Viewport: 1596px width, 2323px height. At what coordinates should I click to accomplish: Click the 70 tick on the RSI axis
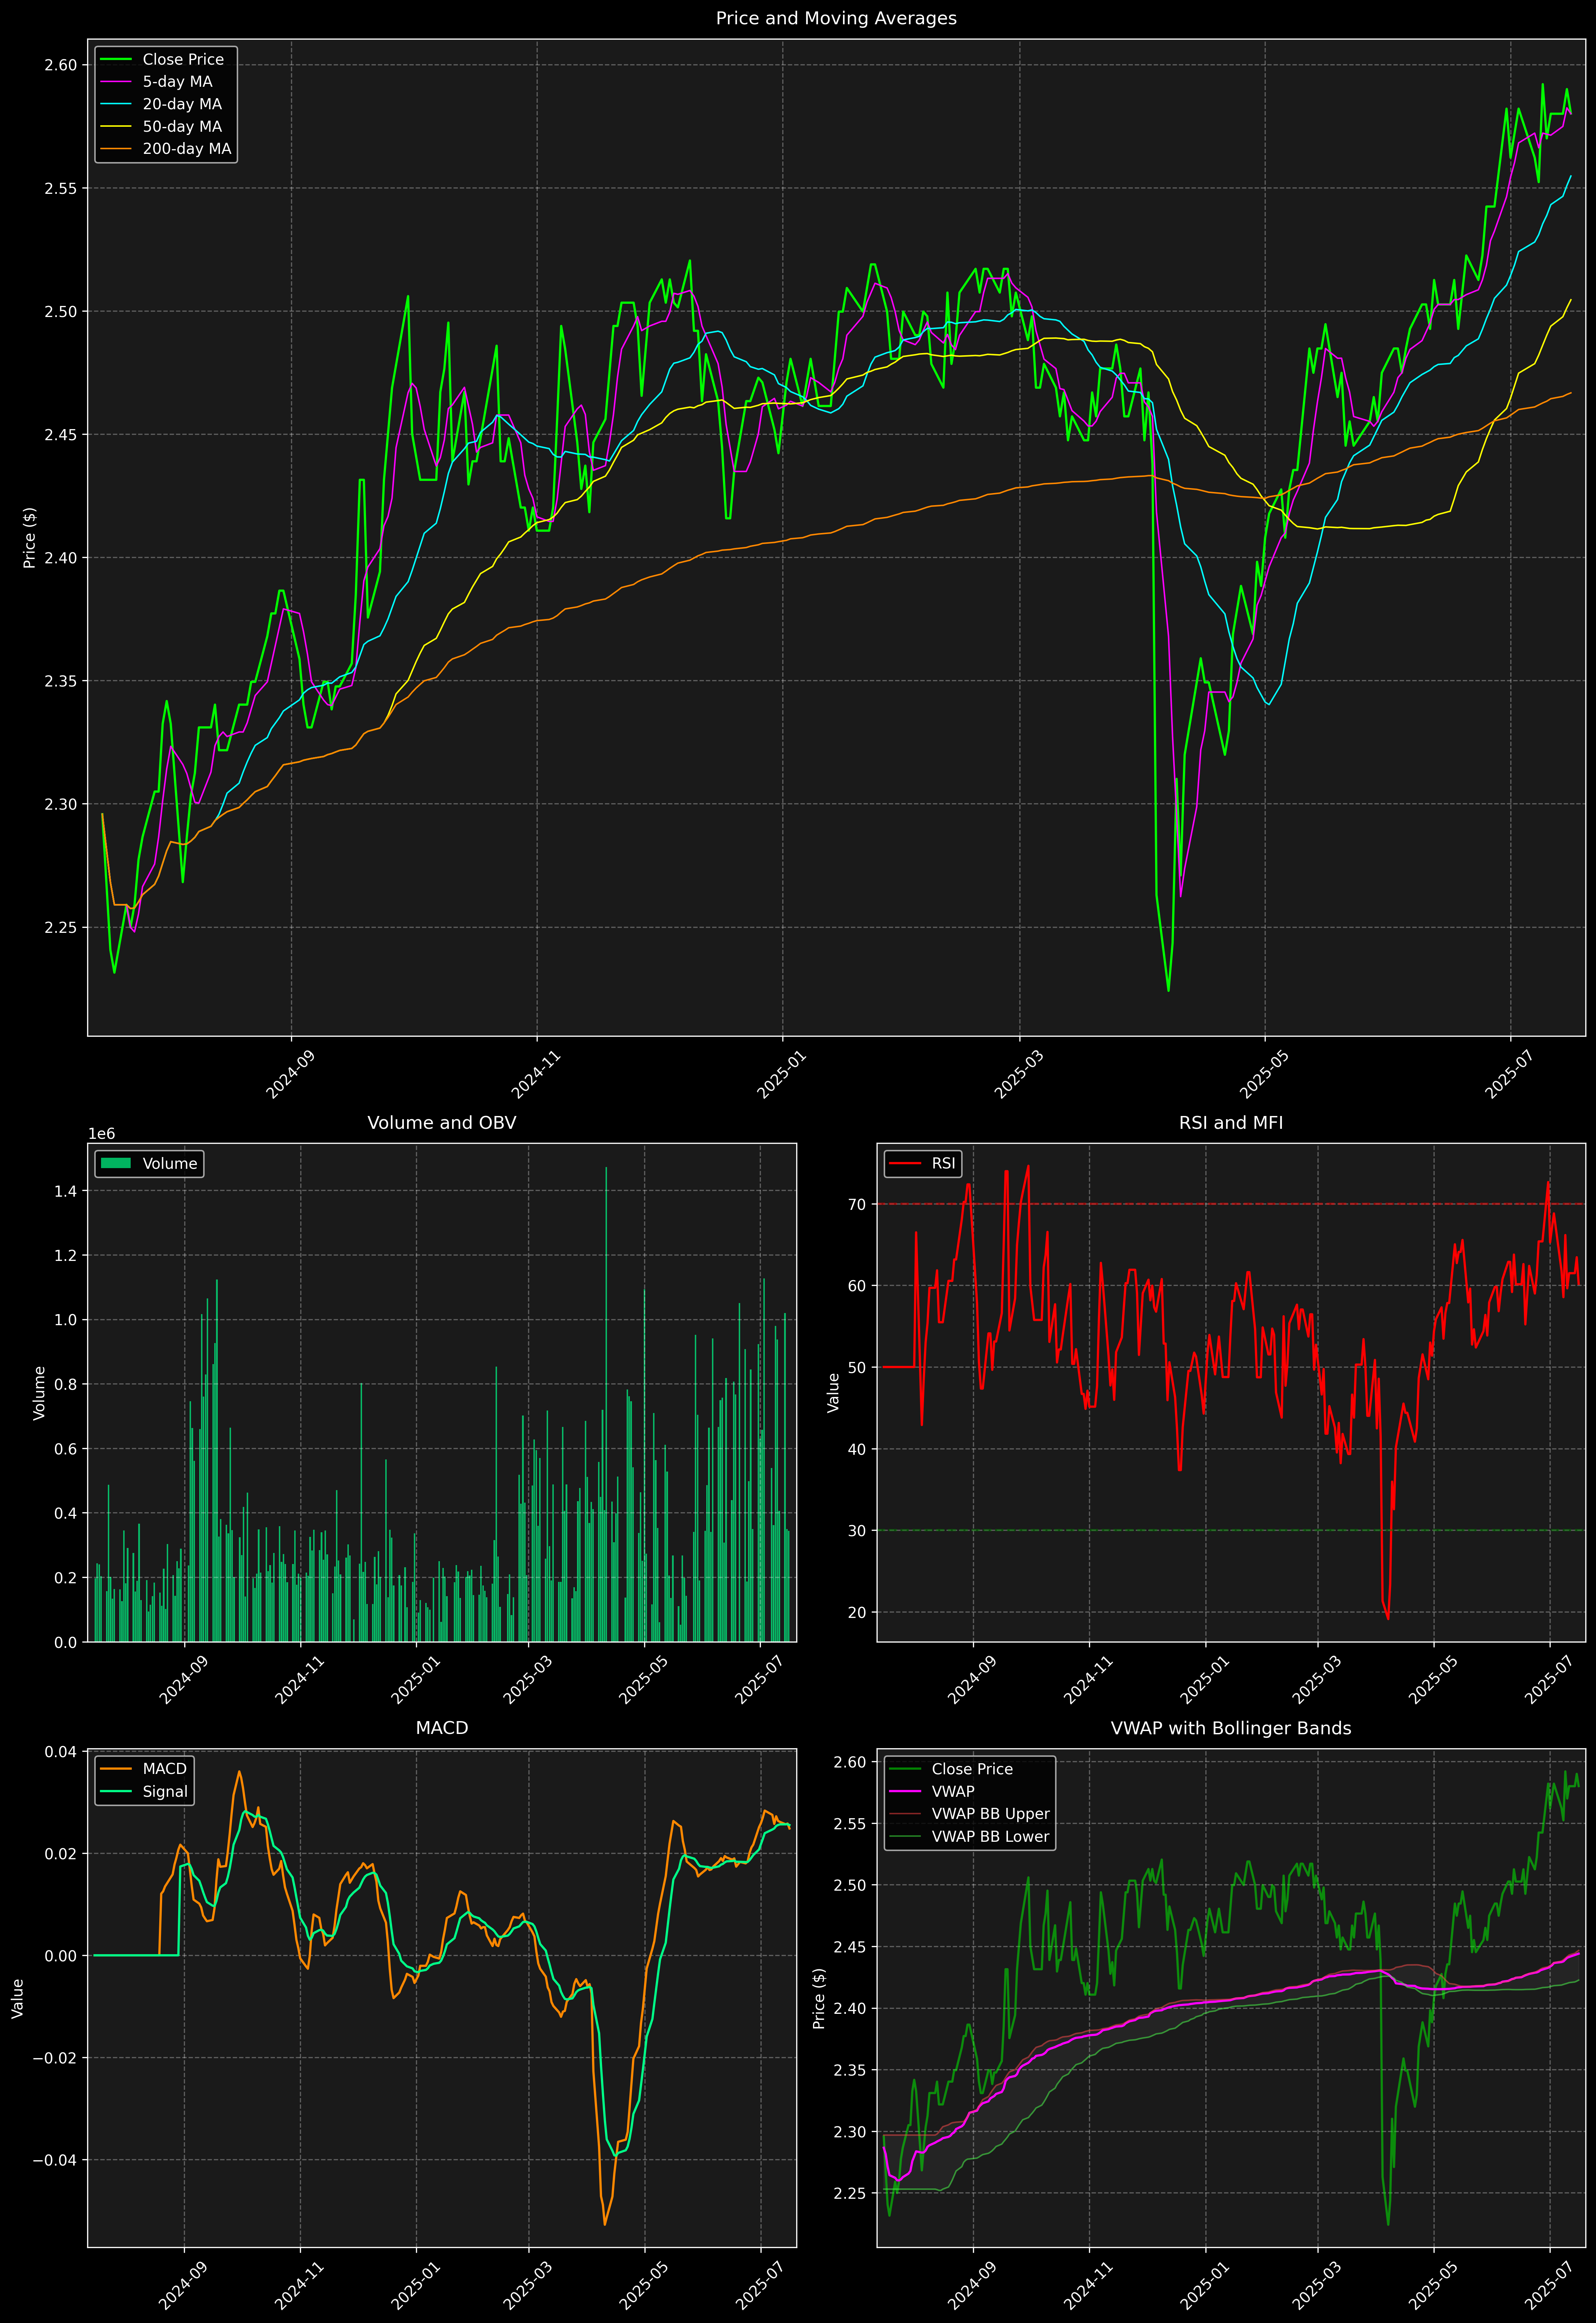click(x=857, y=1205)
